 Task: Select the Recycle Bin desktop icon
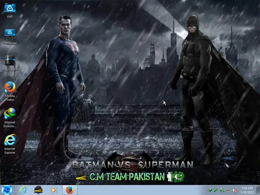coord(10,63)
